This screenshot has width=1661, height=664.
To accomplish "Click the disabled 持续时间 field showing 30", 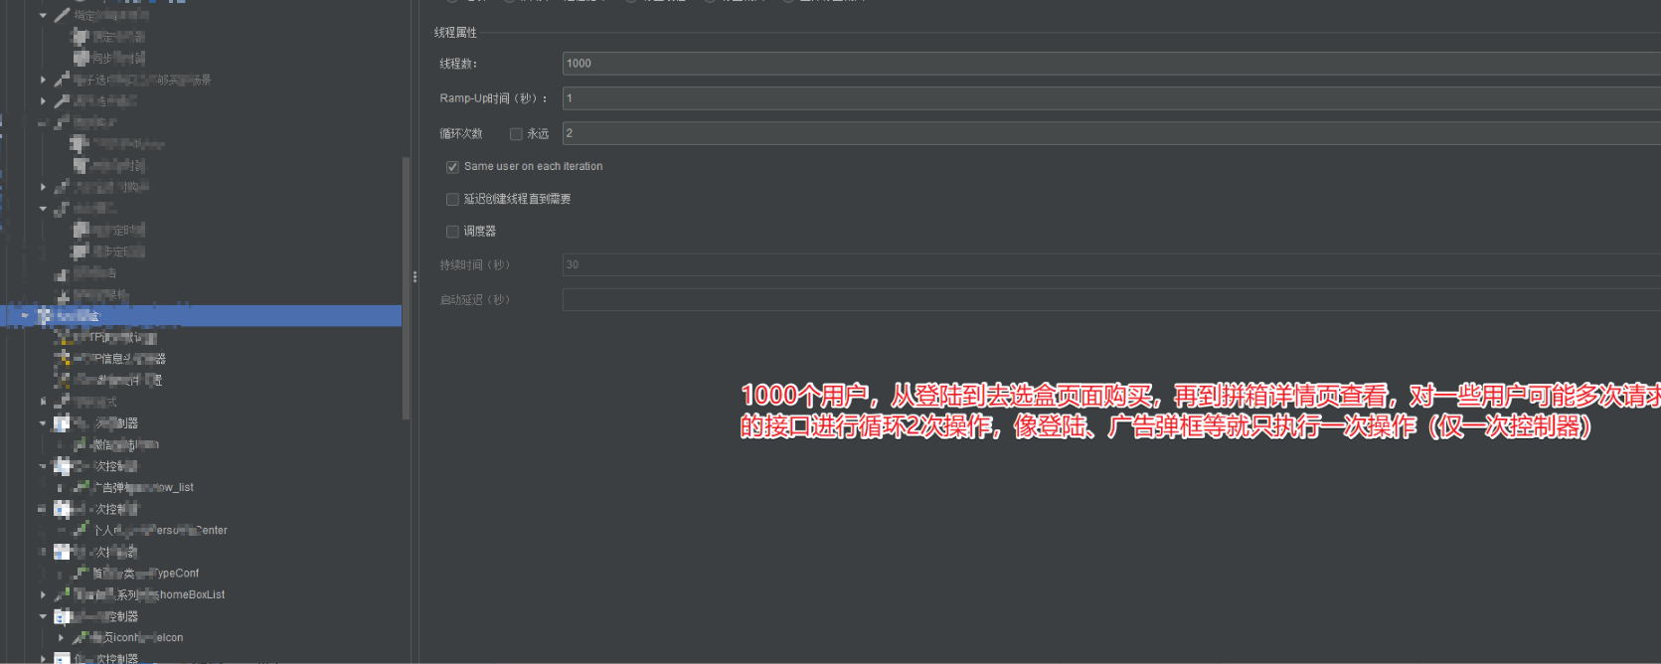I will [1111, 264].
